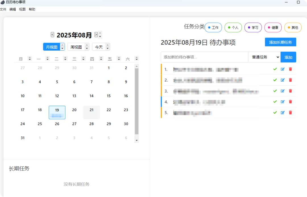Click stepper next to 五 weekday header
Screen dimensions: 307x197
coord(119,58)
